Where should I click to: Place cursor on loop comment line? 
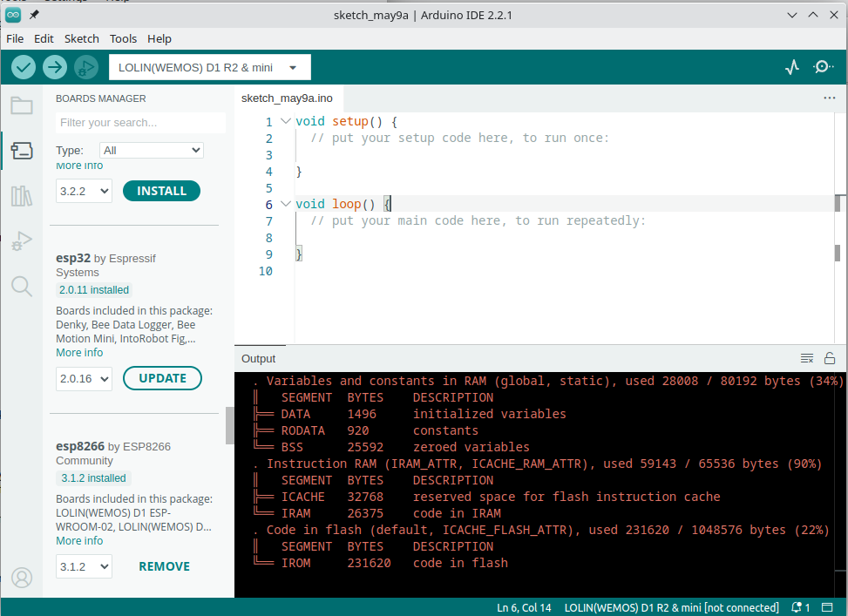478,220
